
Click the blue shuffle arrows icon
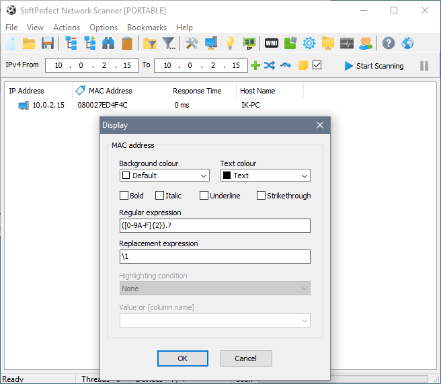270,65
